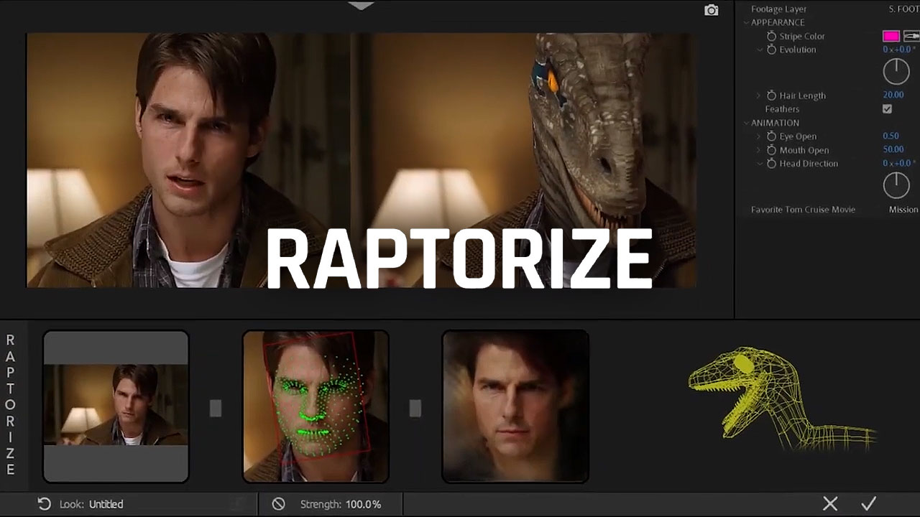Collapse the ANIMATION section
Viewport: 920px width, 517px height.
pyautogui.click(x=746, y=123)
